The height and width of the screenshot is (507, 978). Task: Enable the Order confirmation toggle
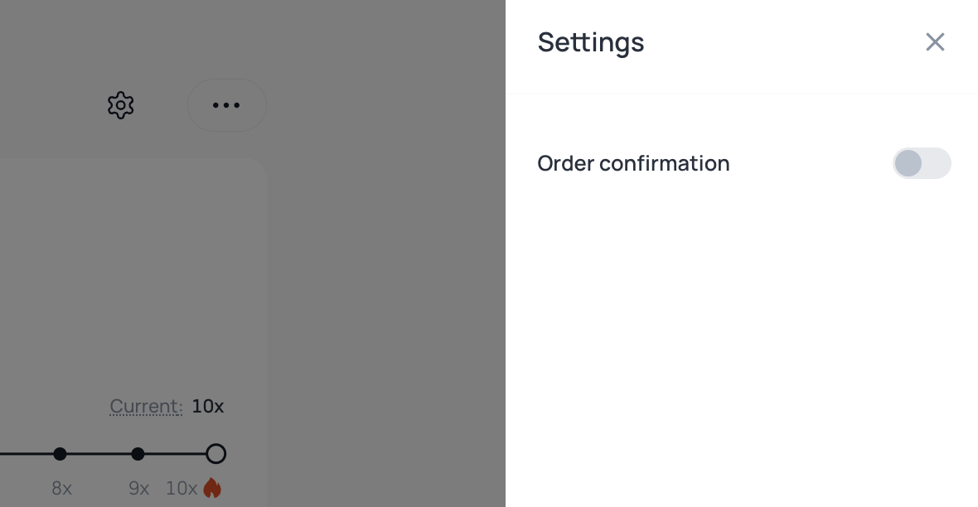click(x=922, y=163)
